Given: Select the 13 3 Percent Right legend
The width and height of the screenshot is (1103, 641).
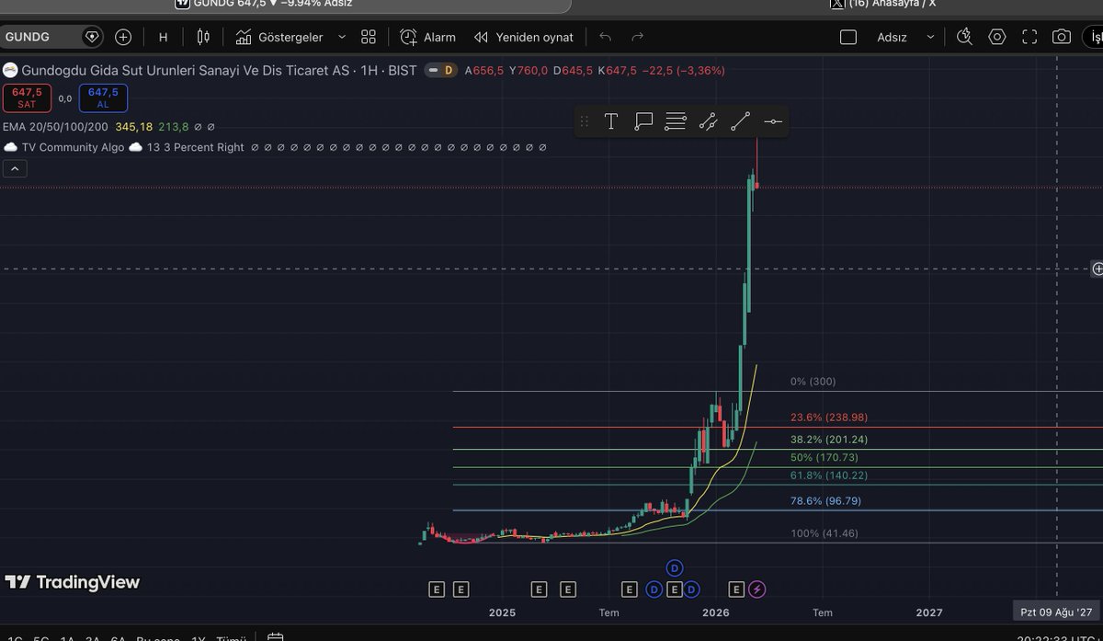Looking at the screenshot, I should click(x=195, y=147).
